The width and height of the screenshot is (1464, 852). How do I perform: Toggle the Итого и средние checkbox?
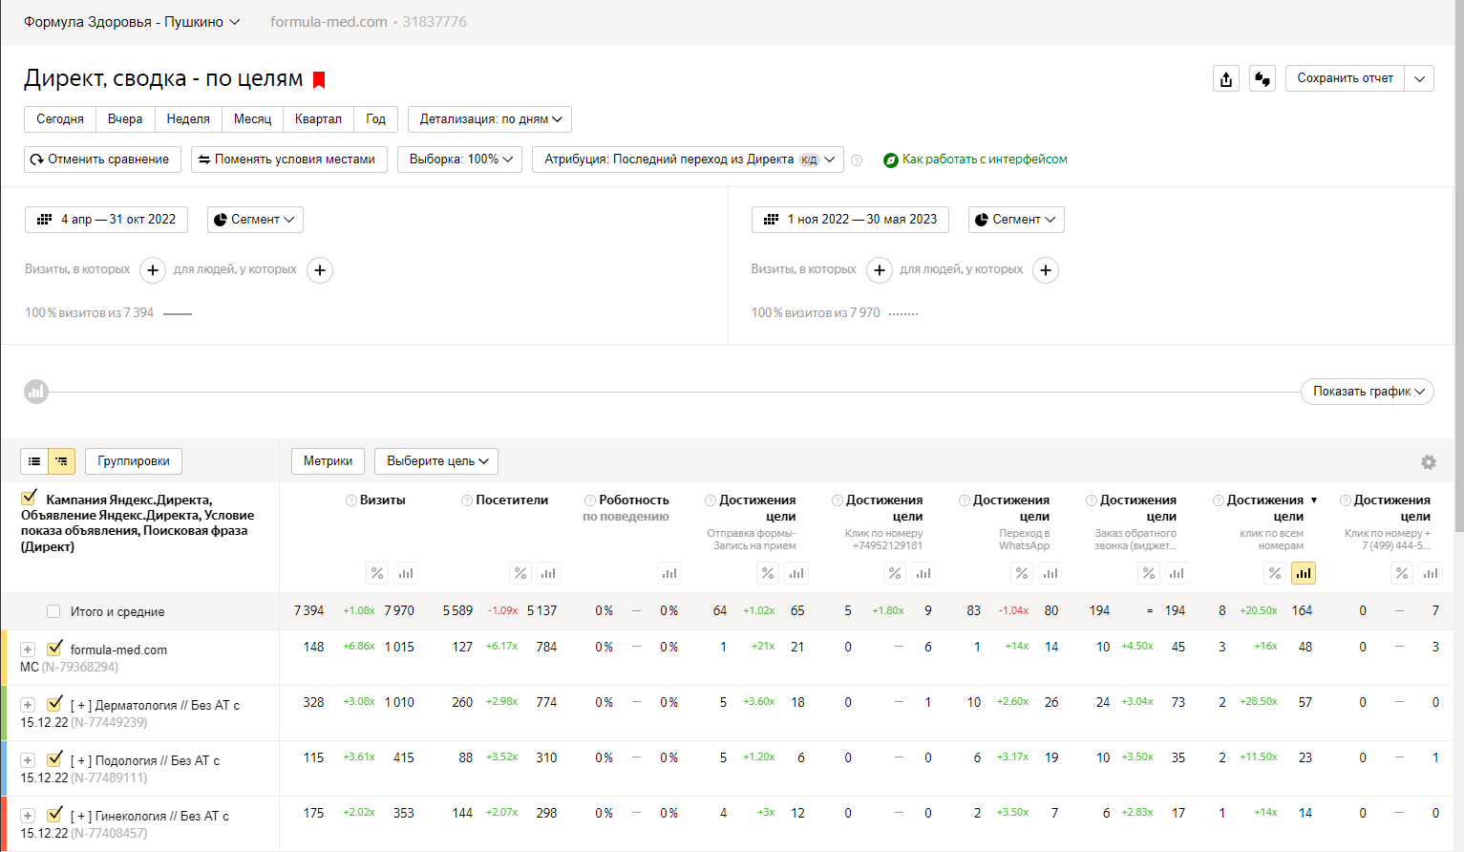(53, 611)
